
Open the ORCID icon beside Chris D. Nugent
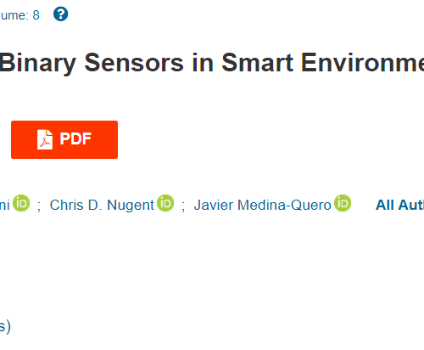(x=165, y=203)
